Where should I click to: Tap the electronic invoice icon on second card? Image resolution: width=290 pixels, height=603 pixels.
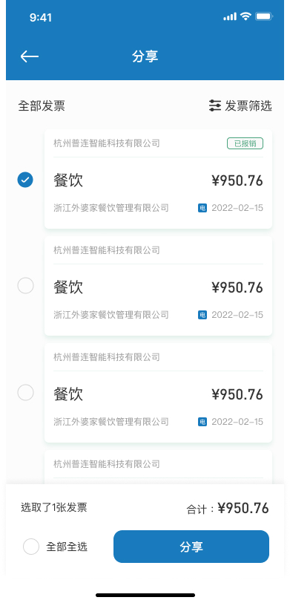(x=202, y=315)
